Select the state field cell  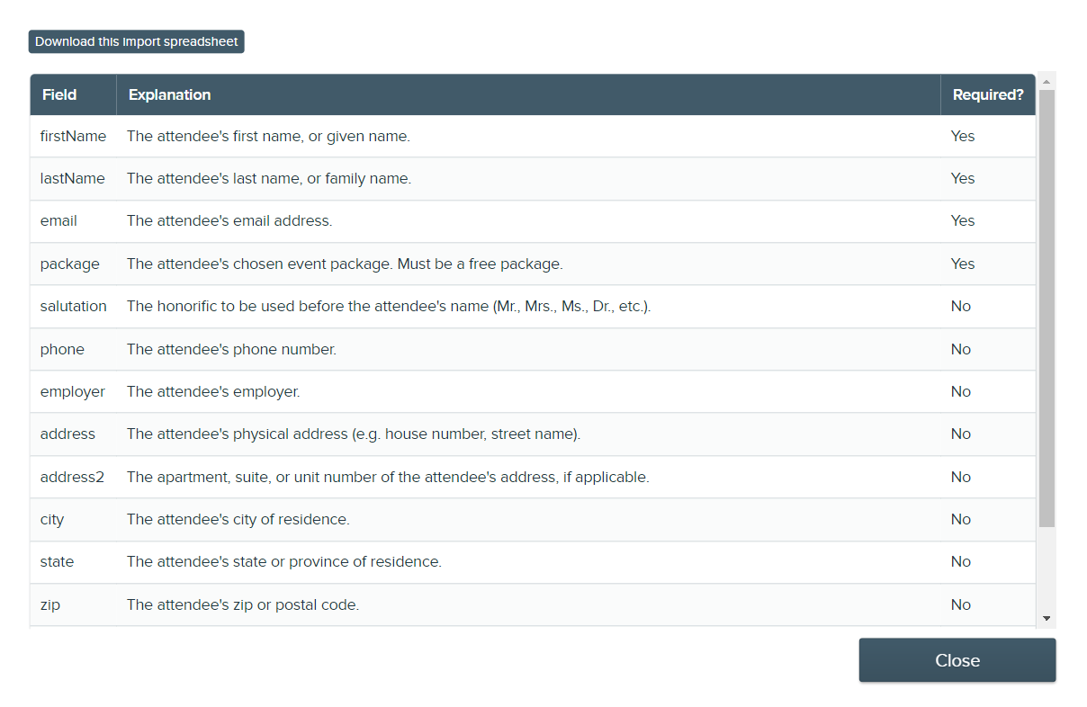(x=73, y=562)
